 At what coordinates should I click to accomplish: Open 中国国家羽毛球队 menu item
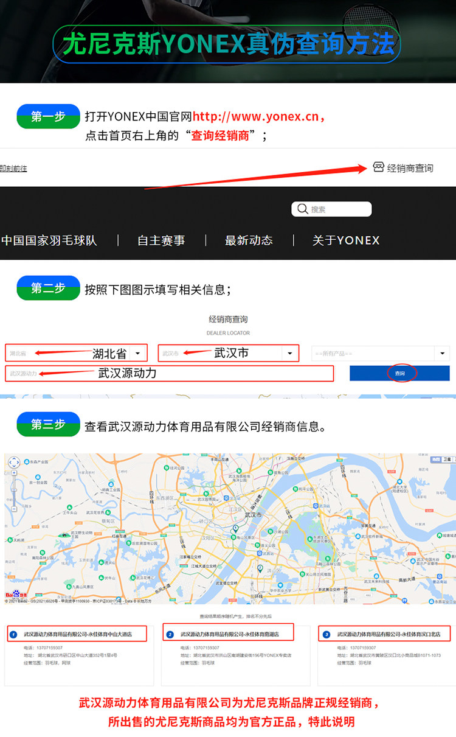[49, 240]
